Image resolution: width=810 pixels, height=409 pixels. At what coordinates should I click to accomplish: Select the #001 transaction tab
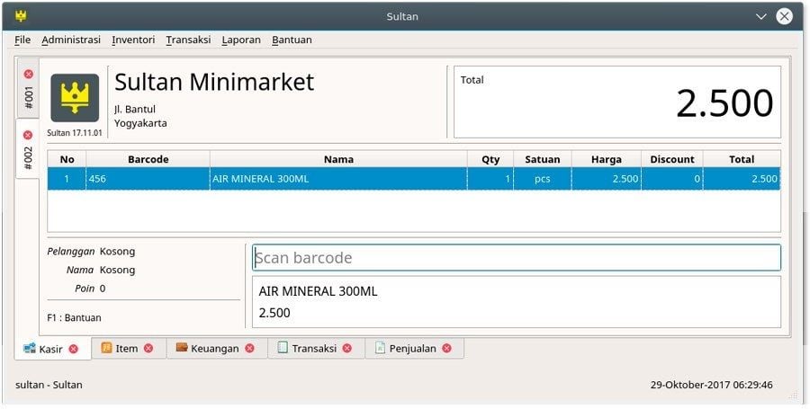(x=28, y=97)
